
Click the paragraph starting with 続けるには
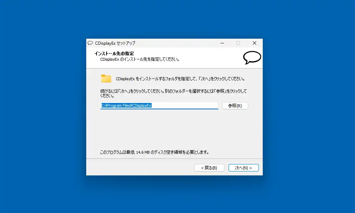coord(174,93)
